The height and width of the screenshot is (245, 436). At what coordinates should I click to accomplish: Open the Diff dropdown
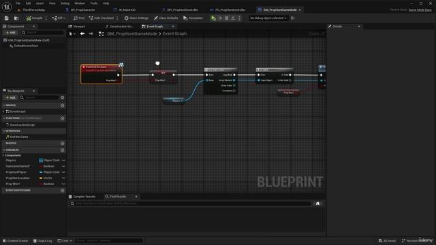coord(59,18)
